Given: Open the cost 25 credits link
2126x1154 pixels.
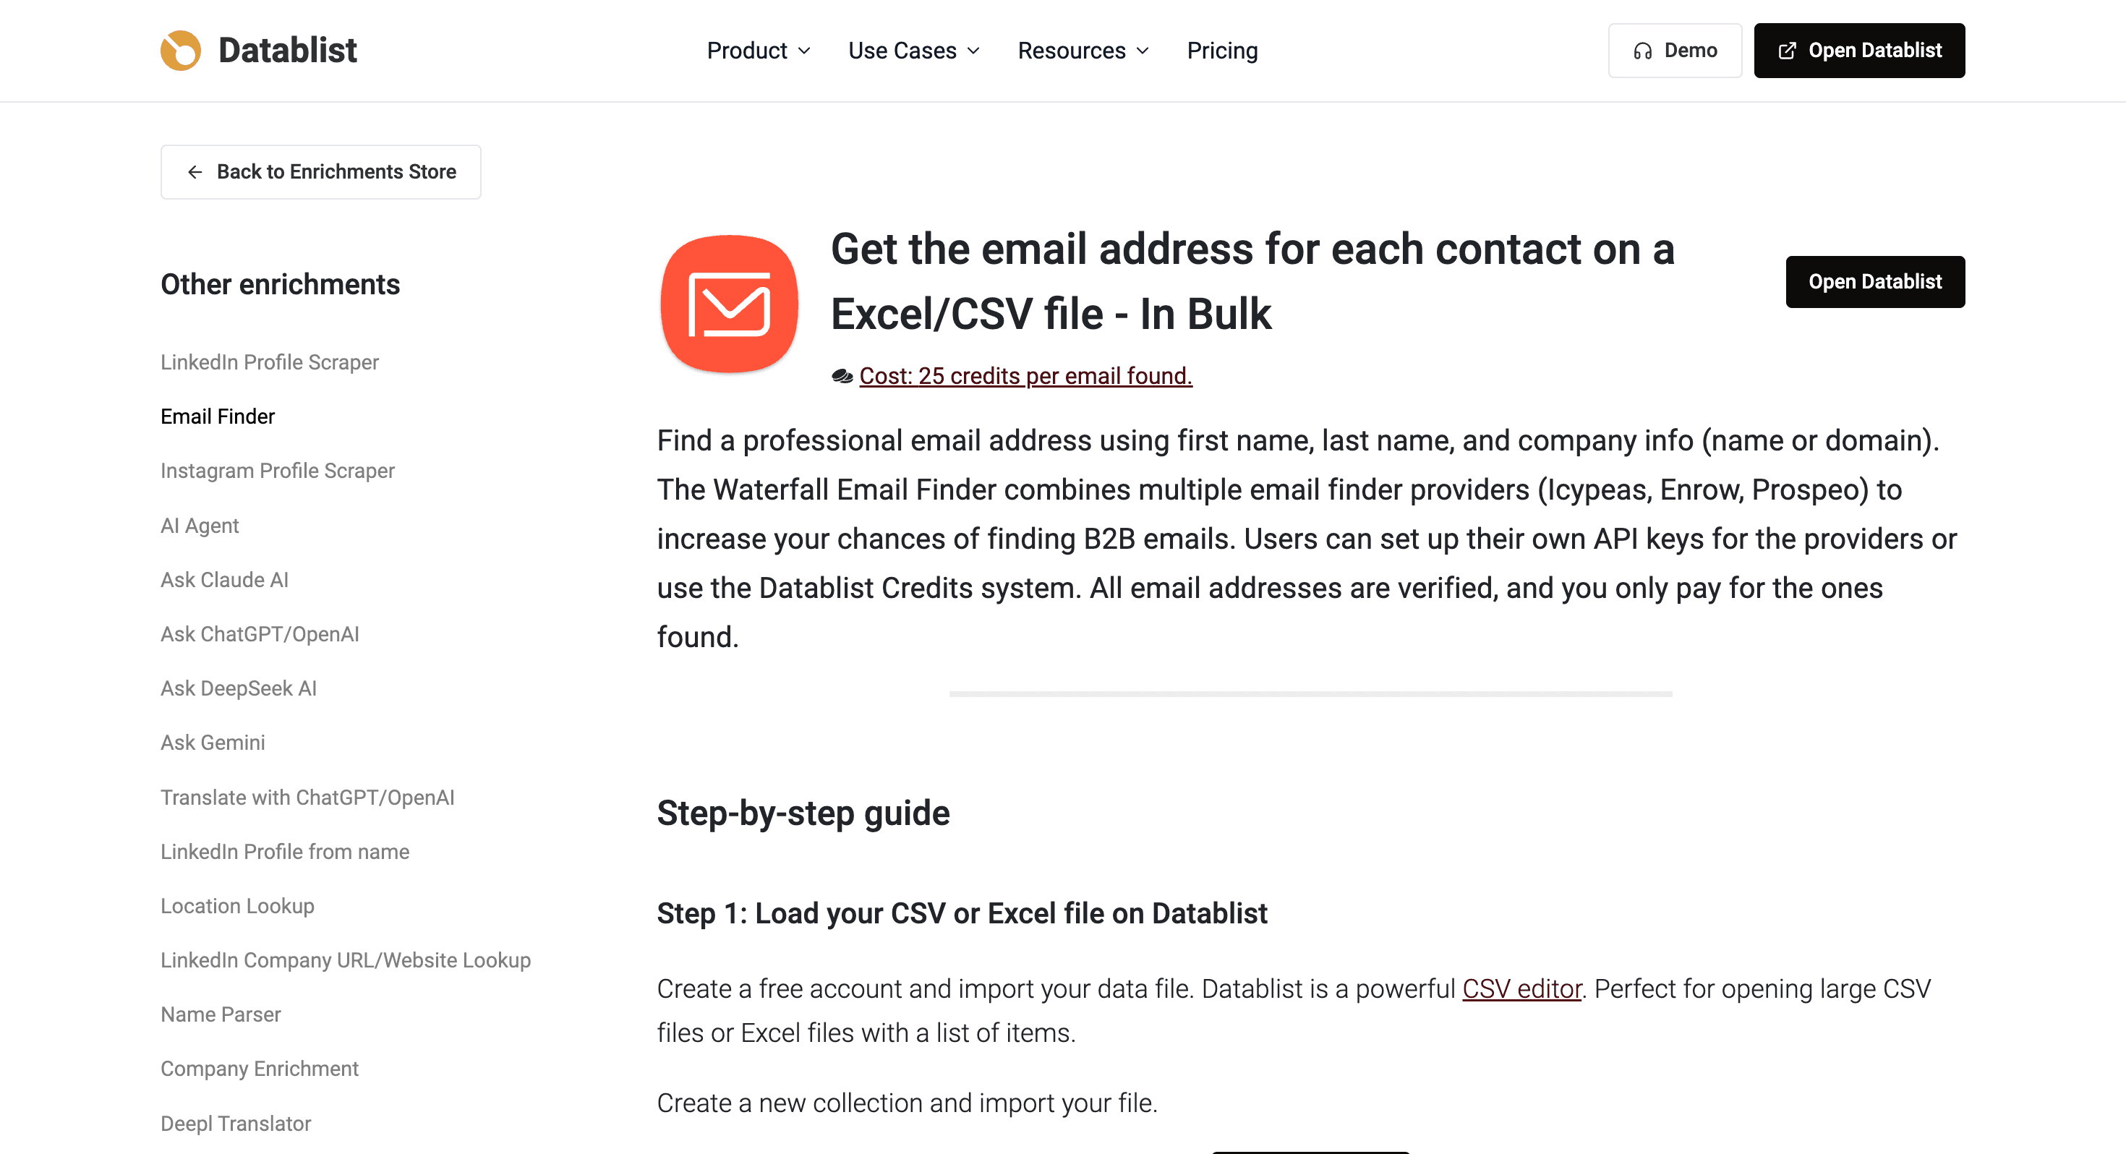Looking at the screenshot, I should tap(1025, 375).
